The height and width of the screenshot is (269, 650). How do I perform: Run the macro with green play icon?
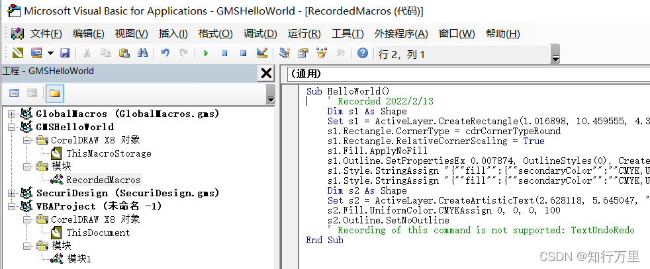click(206, 53)
